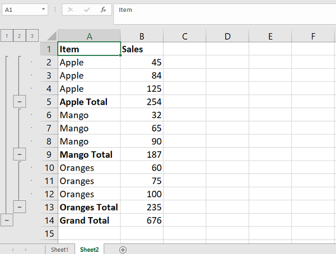Show outline level 1 only
336x254 pixels.
[7, 36]
